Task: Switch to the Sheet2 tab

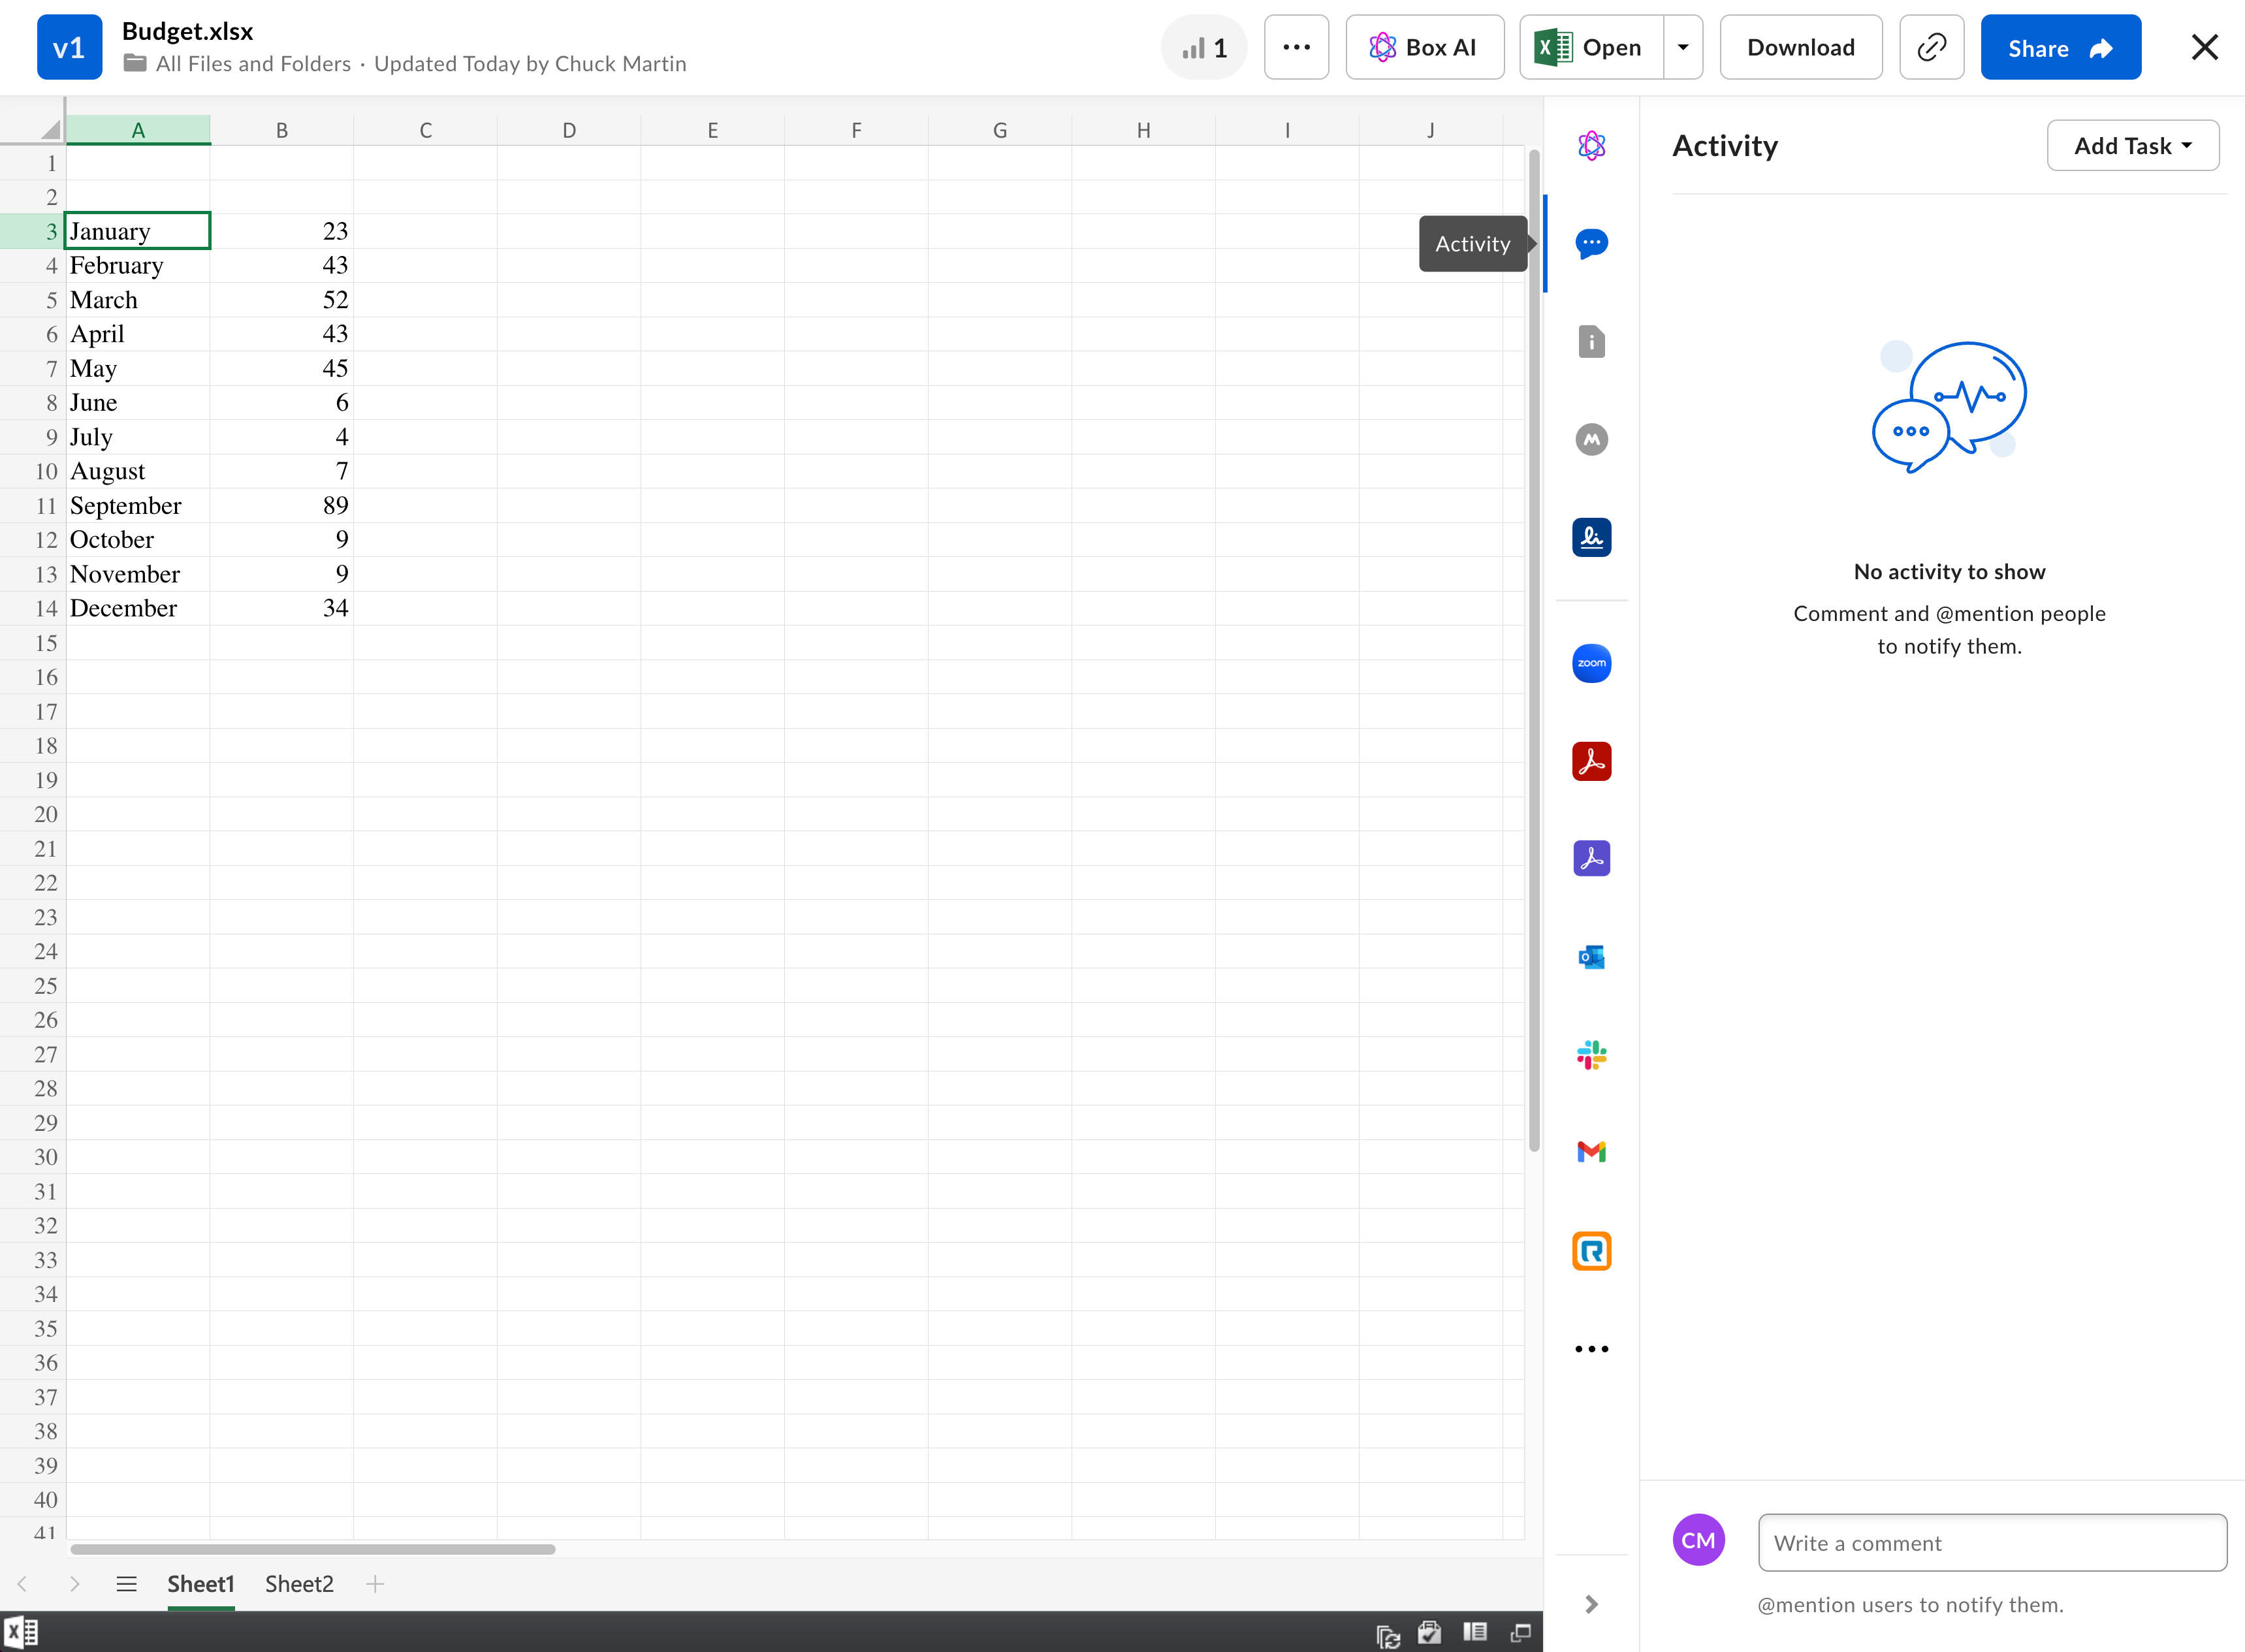Action: tap(299, 1584)
